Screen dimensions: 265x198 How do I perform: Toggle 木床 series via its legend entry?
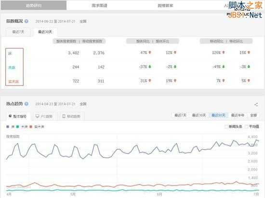point(22,127)
